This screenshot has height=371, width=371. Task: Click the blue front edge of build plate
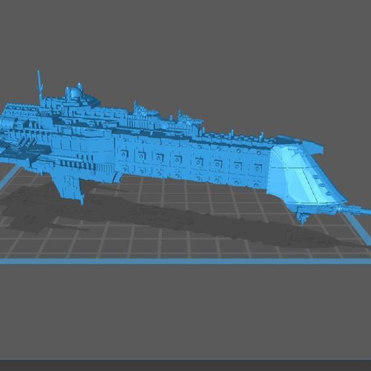tap(185, 262)
